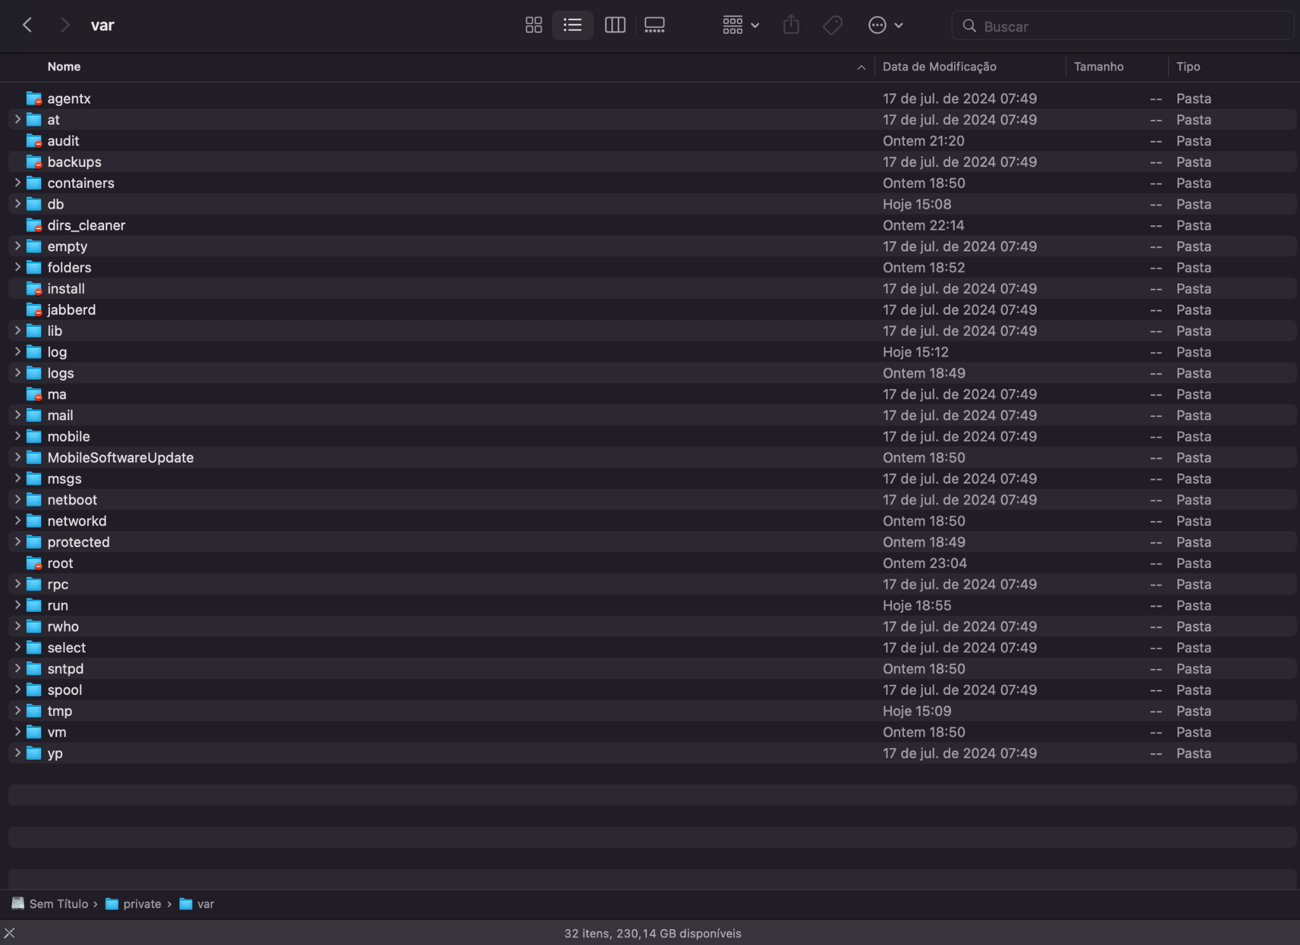Select list view mode
Viewport: 1300px width, 945px height.
572,25
